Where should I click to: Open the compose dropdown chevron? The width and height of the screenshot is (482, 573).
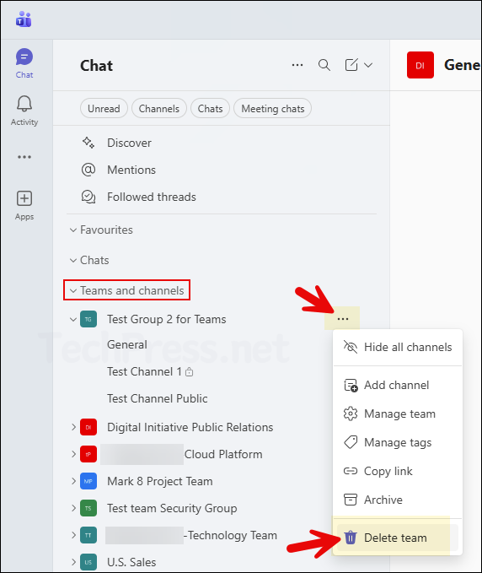click(368, 65)
